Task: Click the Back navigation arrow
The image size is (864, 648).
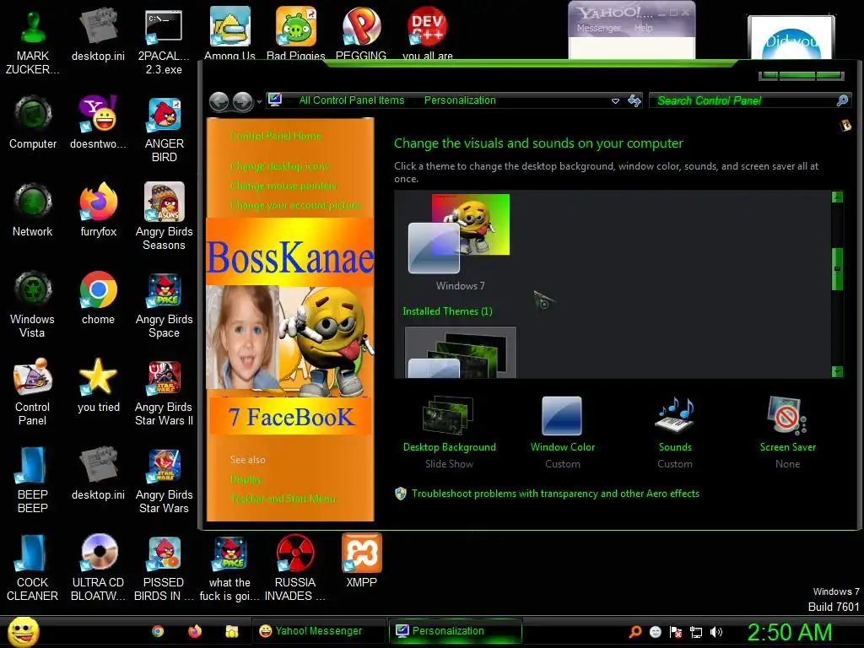Action: pos(219,102)
